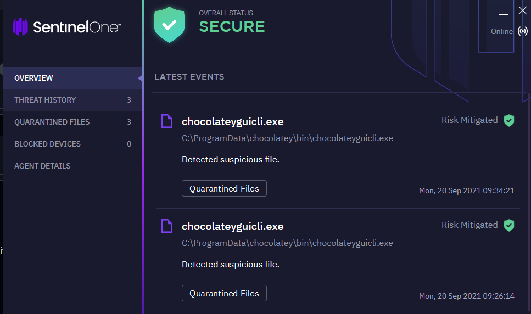
Task: Click file icon of 09:34:21 chocolateyguicli.exe event
Action: 166,121
